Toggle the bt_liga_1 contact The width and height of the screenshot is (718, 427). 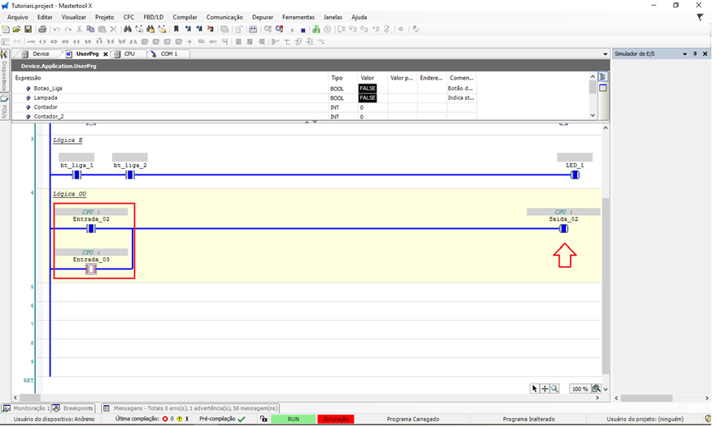(76, 175)
